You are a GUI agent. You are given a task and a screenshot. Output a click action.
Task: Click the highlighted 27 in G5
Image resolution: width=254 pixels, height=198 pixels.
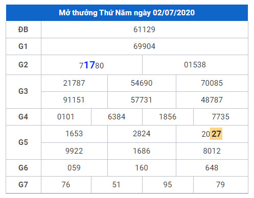[x=216, y=134]
